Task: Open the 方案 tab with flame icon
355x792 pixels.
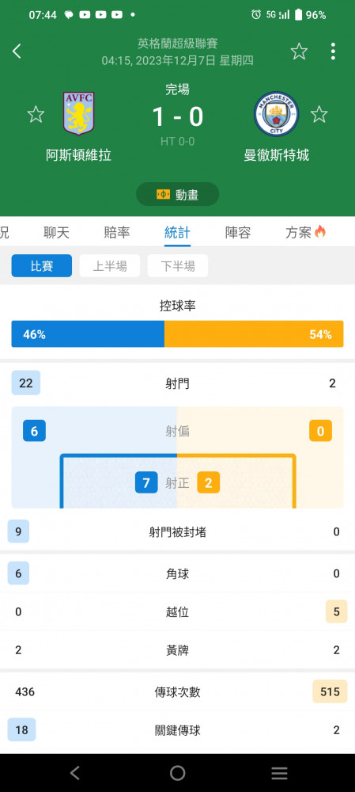Action: (305, 232)
